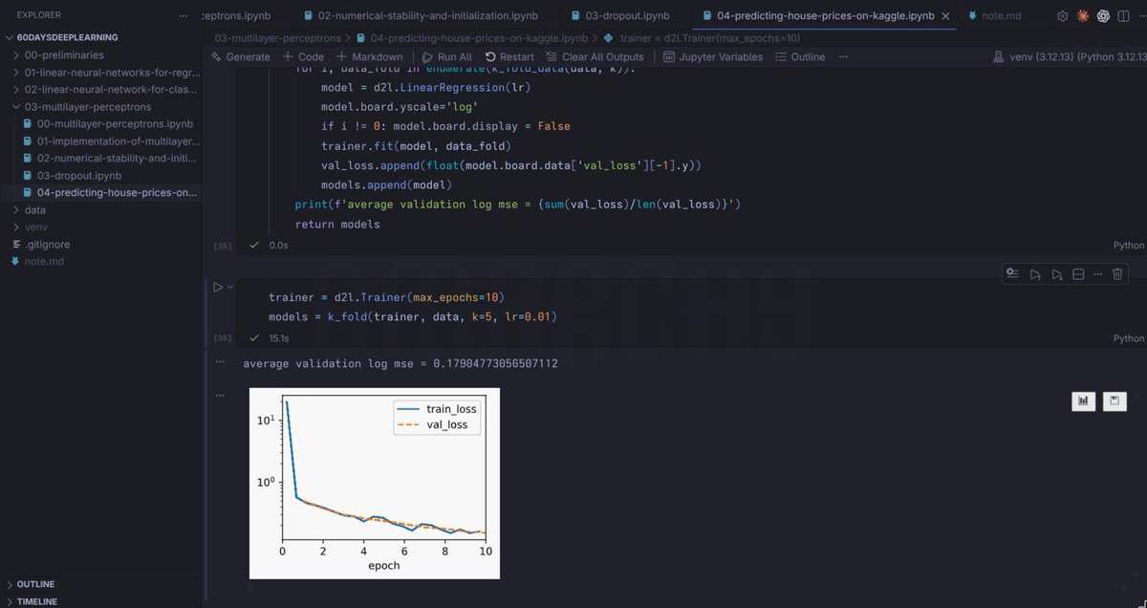Screen dimensions: 1147x608
Task: Click breadcrumb 04-predicting-house-prices-on-kaggle.ipynb
Action: click(472, 37)
